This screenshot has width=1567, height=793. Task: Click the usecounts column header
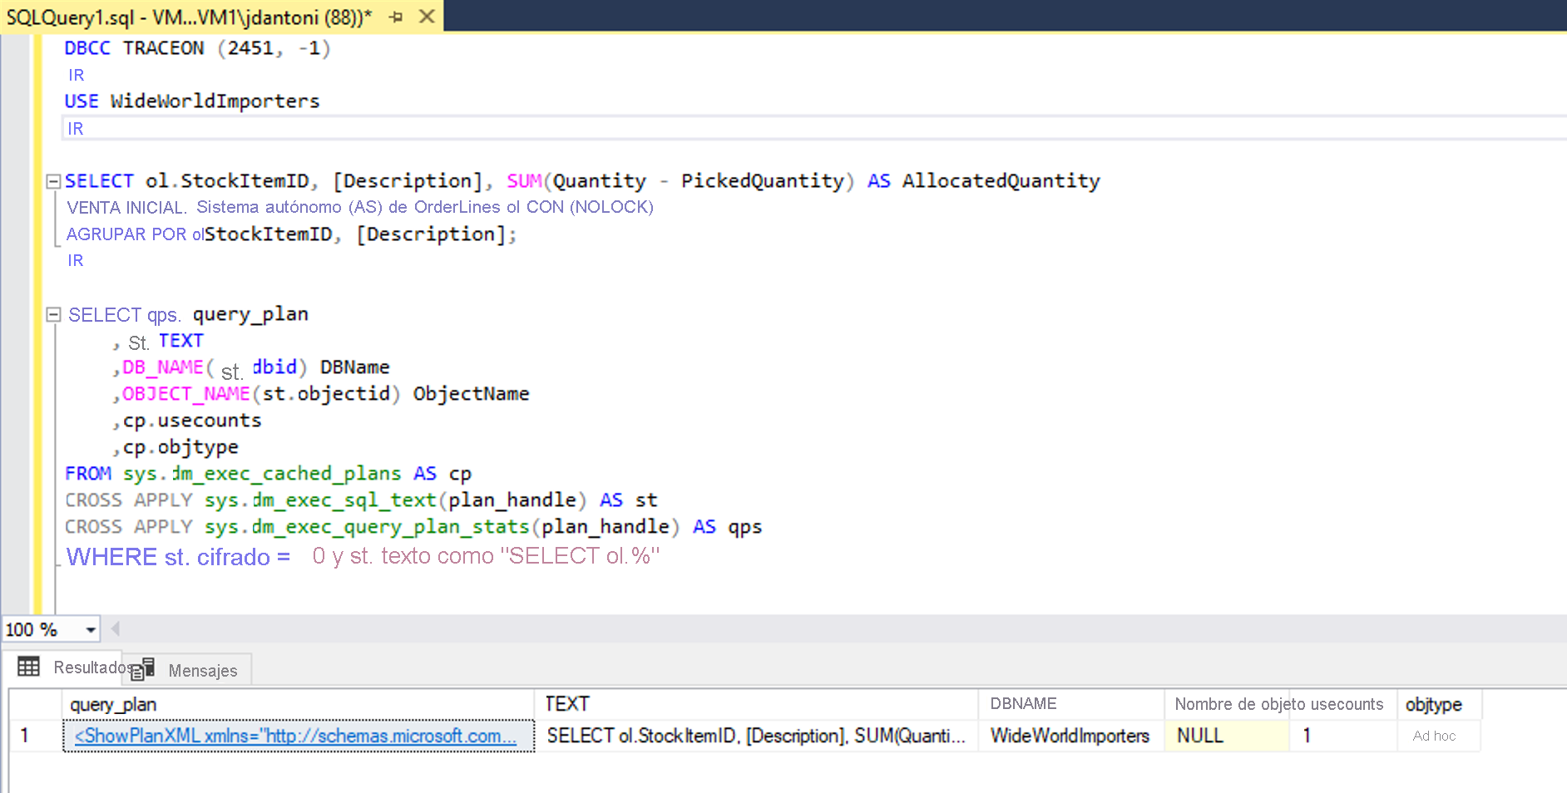1344,704
